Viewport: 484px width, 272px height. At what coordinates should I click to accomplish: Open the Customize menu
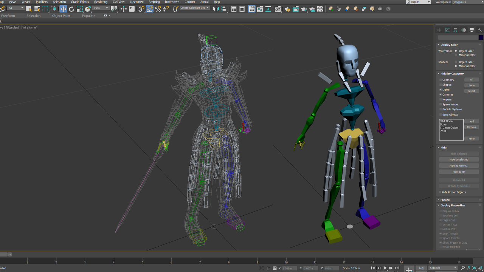(136, 2)
